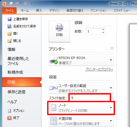Open the ユーザー設定の範囲 dropdown
This screenshot has height=127, width=137.
click(81, 88)
